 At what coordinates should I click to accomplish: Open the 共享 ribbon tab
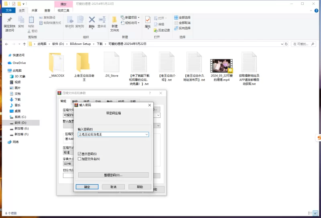click(35, 10)
